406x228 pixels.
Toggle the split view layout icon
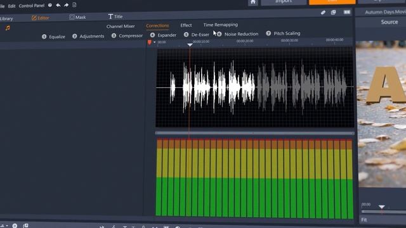(347, 12)
